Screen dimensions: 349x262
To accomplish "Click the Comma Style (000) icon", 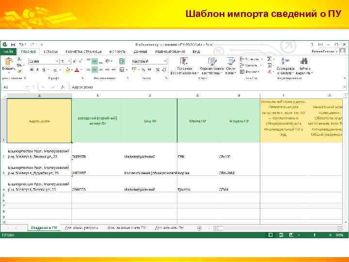I will click(150, 70).
